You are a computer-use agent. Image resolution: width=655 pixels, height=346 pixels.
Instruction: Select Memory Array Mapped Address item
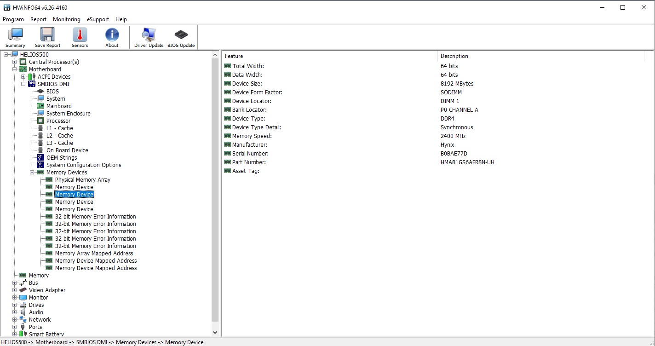[94, 254]
